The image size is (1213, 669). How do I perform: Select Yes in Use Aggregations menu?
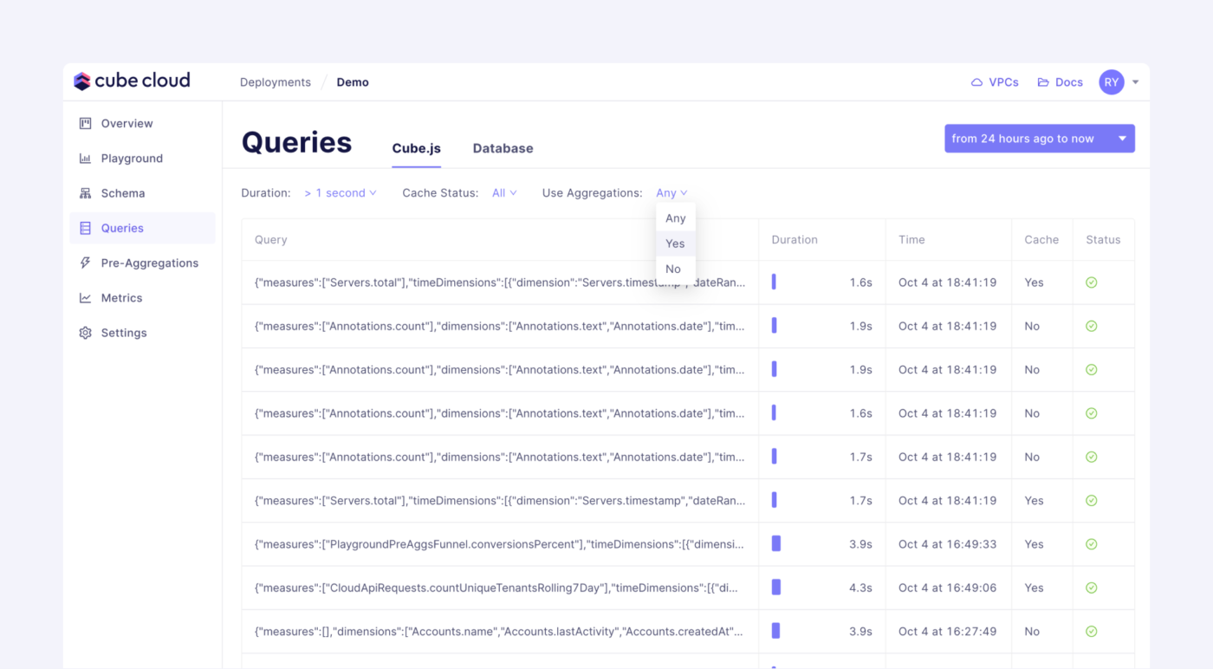[675, 244]
